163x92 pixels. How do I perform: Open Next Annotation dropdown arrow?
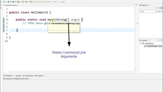tap(44, 2)
